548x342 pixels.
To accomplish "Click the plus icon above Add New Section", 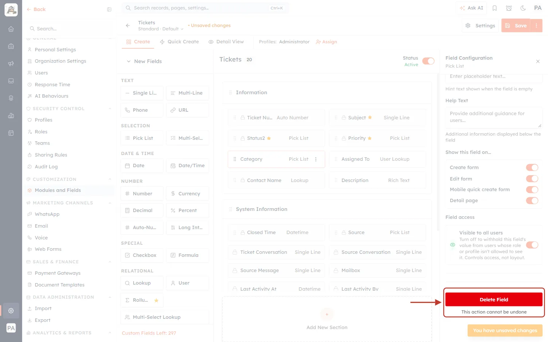I will pyautogui.click(x=327, y=314).
